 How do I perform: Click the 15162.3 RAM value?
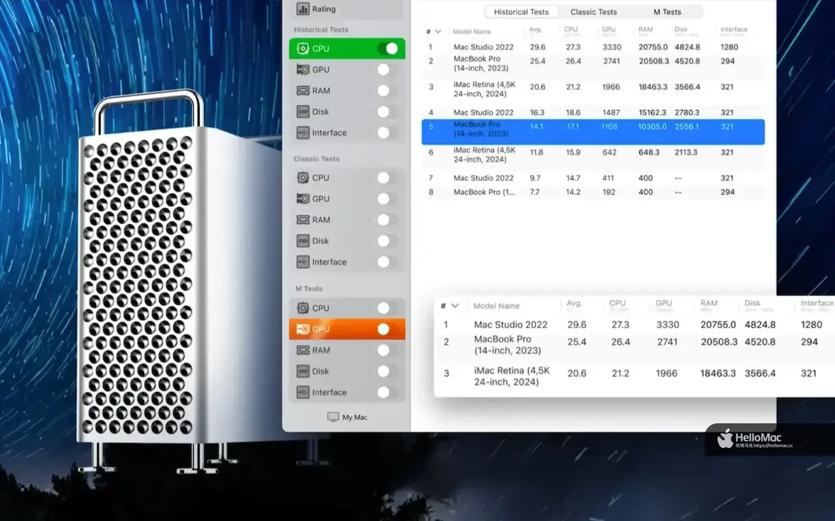653,113
